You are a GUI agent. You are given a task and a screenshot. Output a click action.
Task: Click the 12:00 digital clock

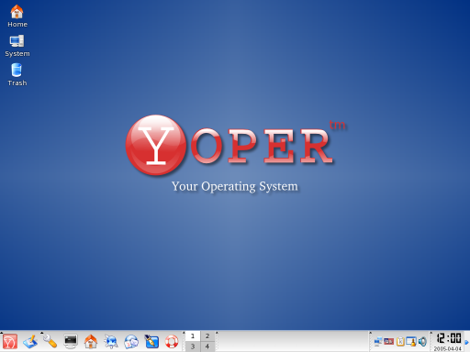coord(449,338)
